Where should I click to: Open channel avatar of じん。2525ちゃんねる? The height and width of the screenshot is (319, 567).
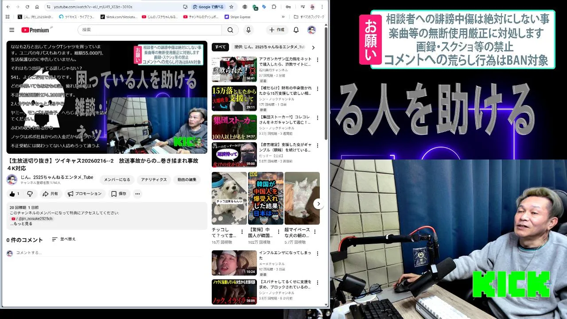[x=12, y=179]
